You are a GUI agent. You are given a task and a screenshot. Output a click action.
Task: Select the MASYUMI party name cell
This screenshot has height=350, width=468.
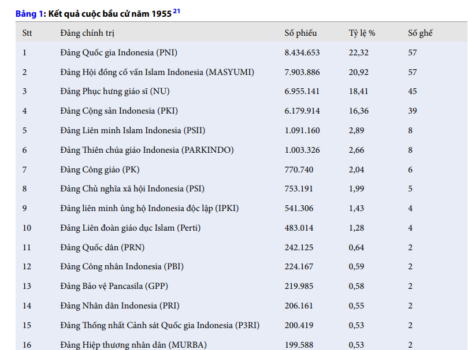point(157,72)
